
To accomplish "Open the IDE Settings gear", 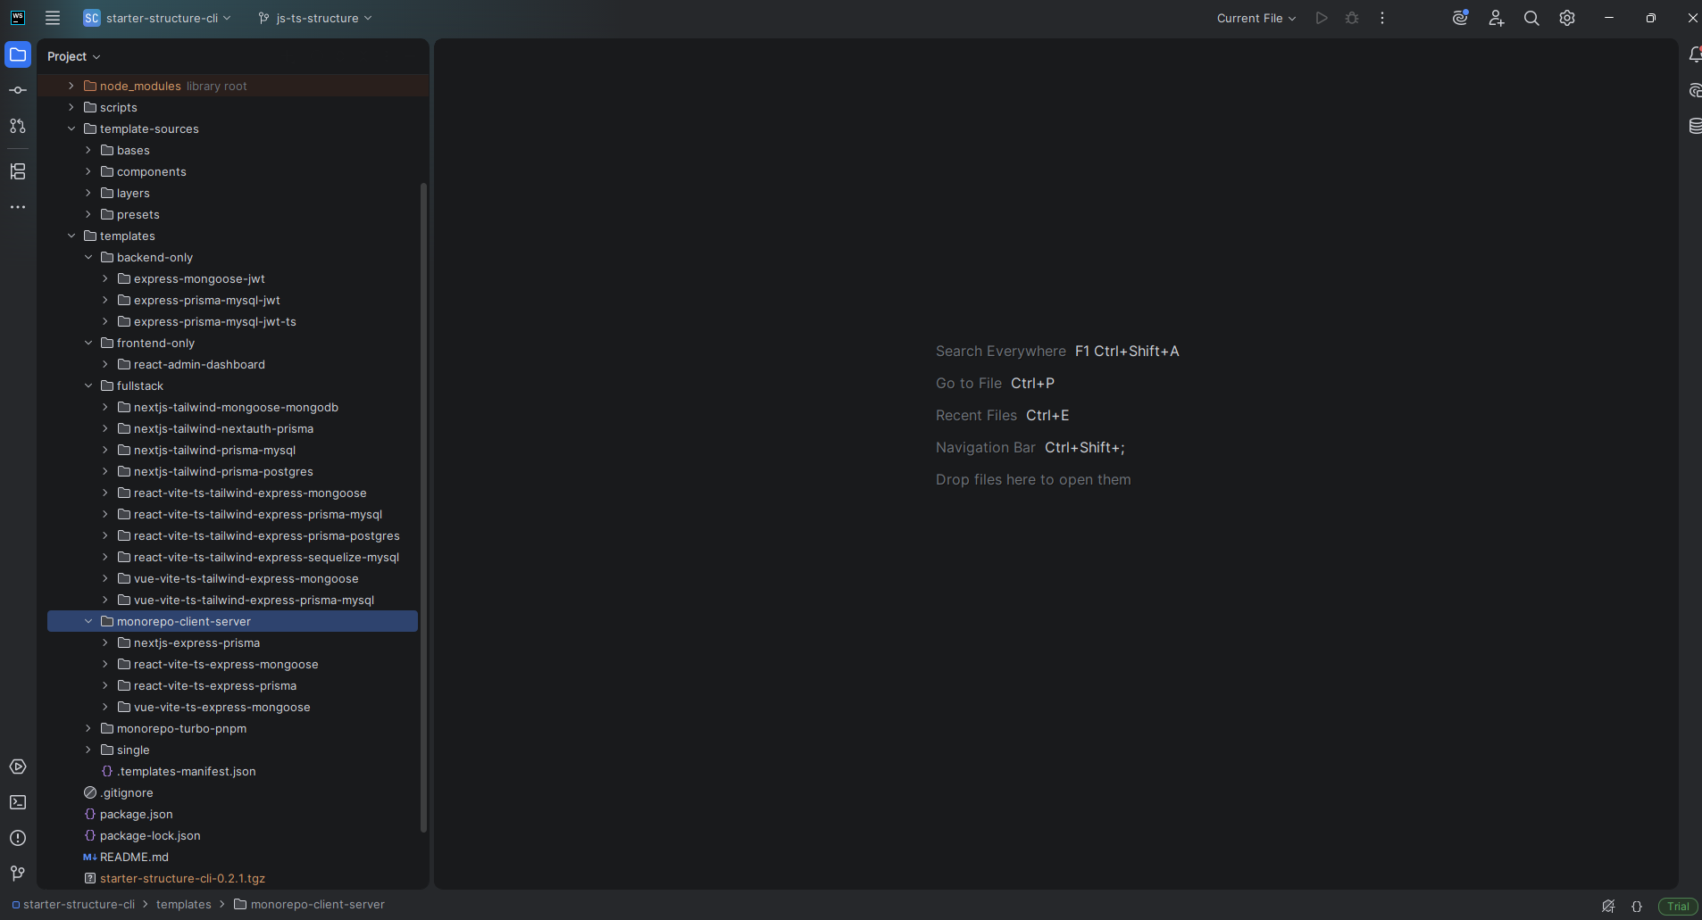I will click(x=1566, y=18).
